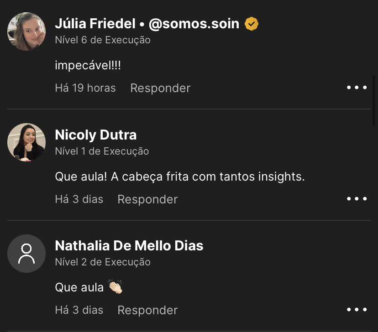Screen dimensions: 378x332
Task: Click the Há 19 horas timestamp
Action: (x=85, y=88)
